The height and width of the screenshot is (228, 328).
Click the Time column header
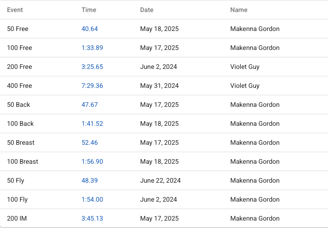coord(89,10)
